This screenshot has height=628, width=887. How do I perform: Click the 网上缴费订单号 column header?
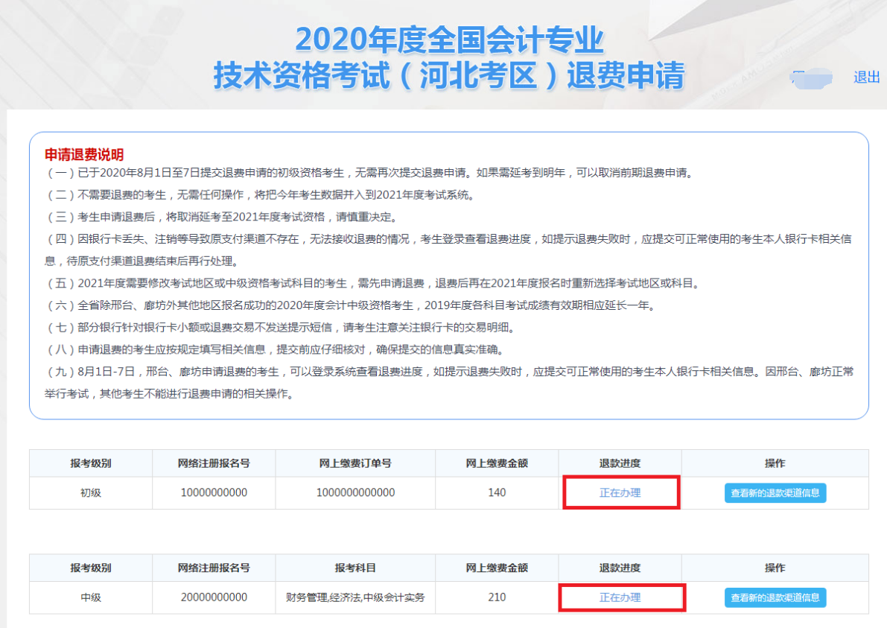click(x=355, y=463)
